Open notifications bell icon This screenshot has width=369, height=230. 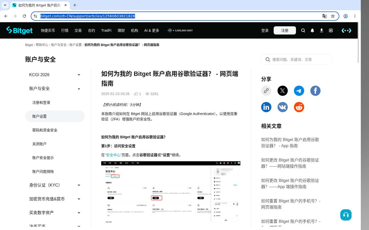(312, 30)
